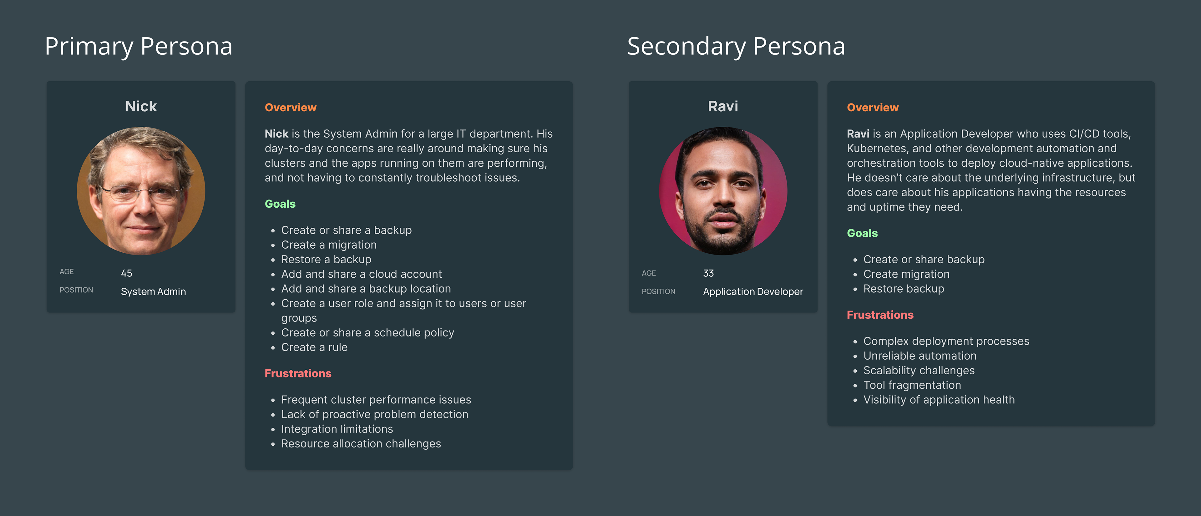
Task: Select the 'System Admin' position value
Action: coord(153,291)
